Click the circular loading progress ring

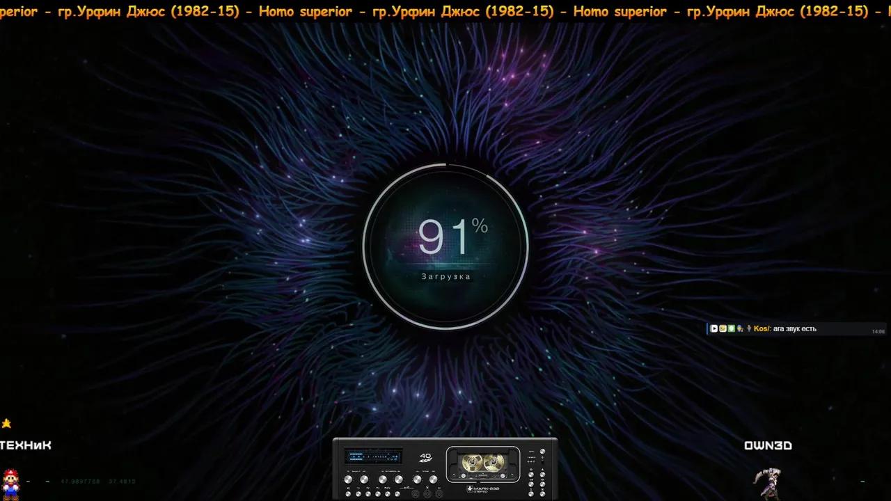click(x=445, y=246)
